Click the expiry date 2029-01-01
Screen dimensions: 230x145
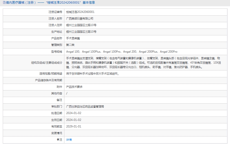(74, 126)
